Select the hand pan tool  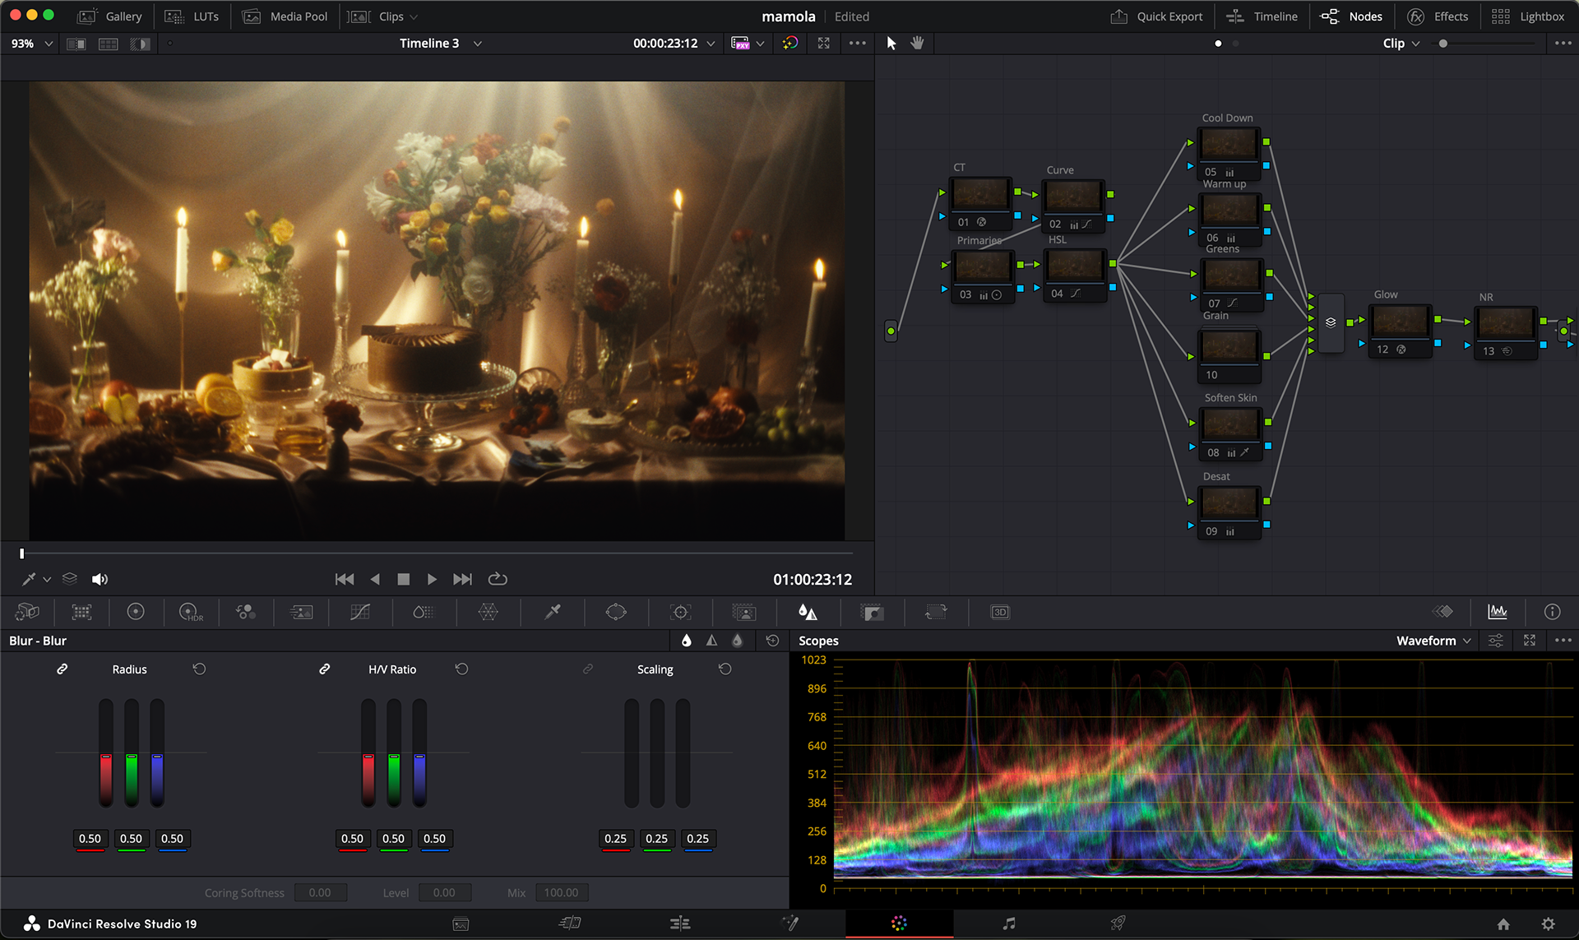917,43
